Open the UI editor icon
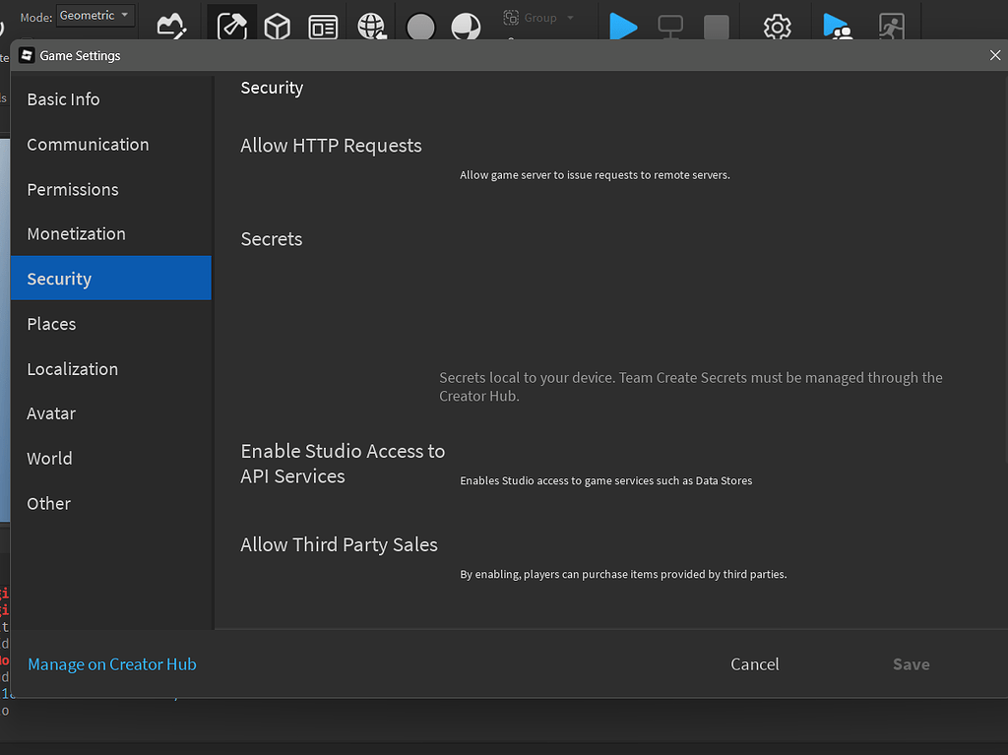Screen dimensions: 1008x755 click(x=323, y=27)
